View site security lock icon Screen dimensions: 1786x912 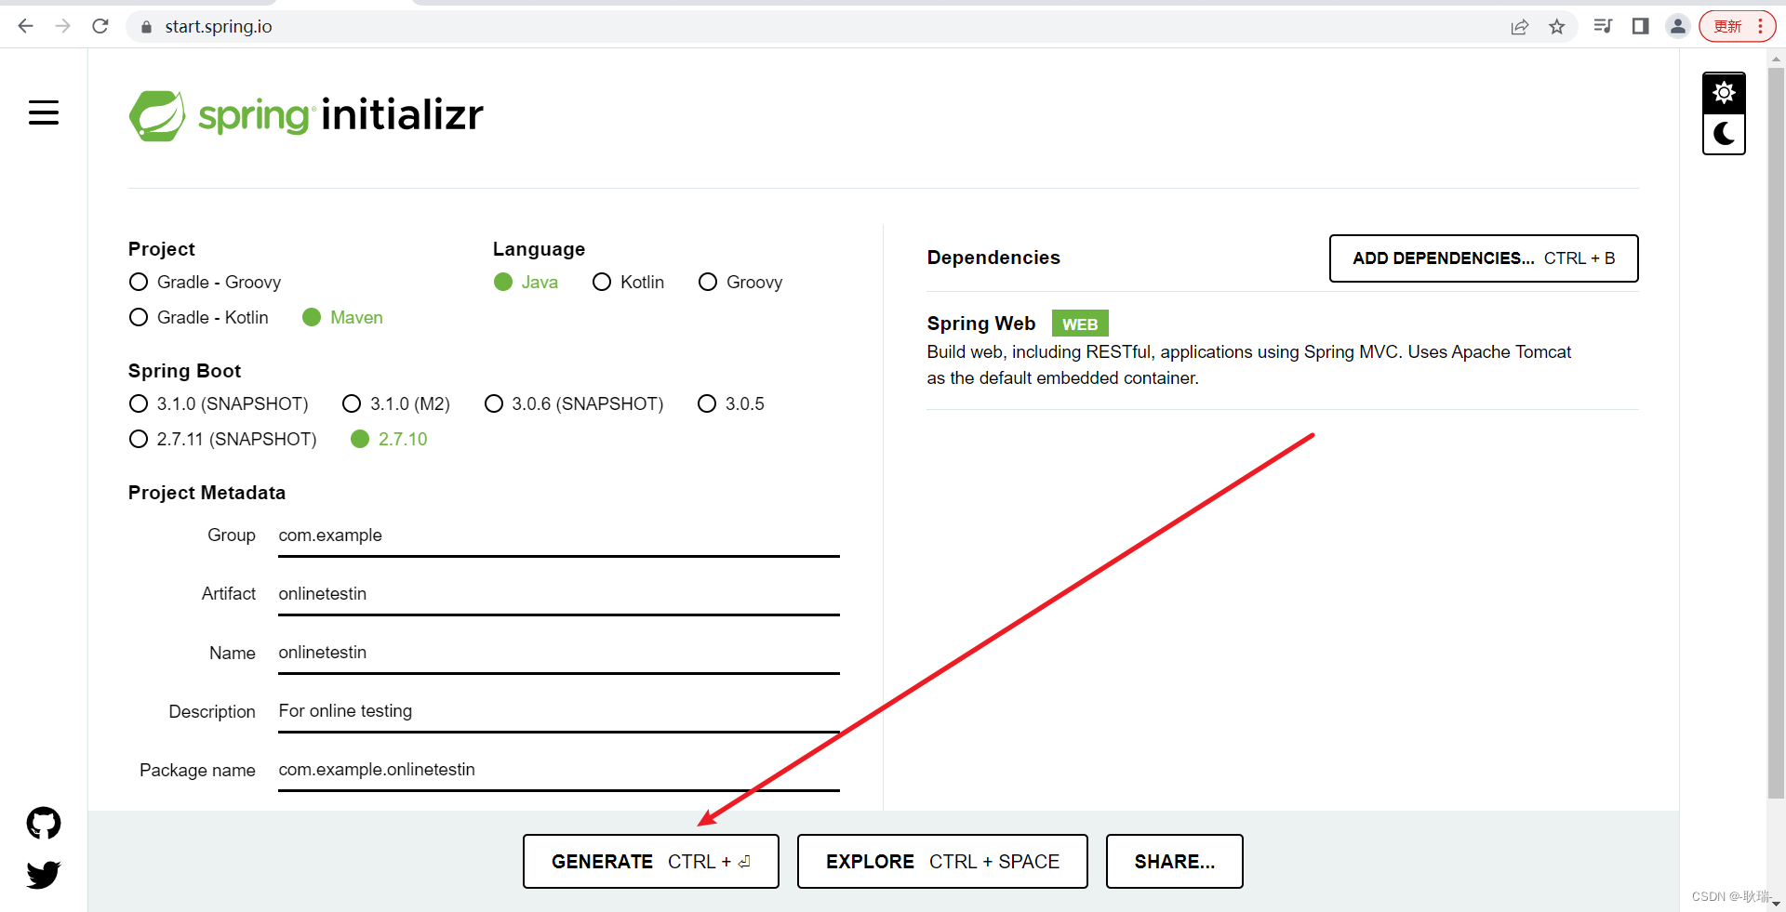click(x=146, y=27)
